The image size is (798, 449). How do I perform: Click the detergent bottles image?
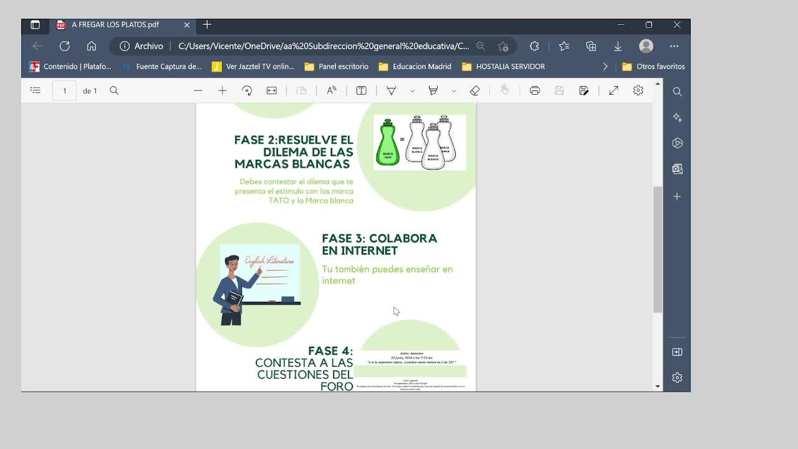[420, 142]
